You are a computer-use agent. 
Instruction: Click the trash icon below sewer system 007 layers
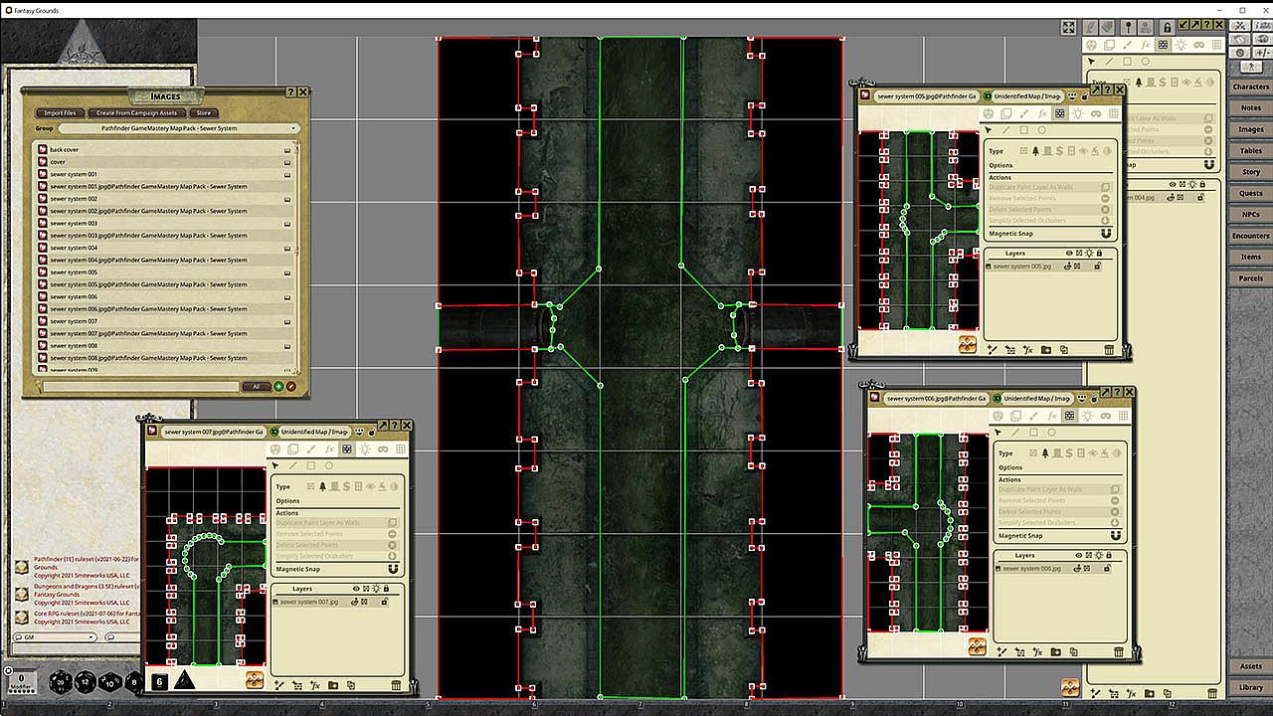[396, 685]
